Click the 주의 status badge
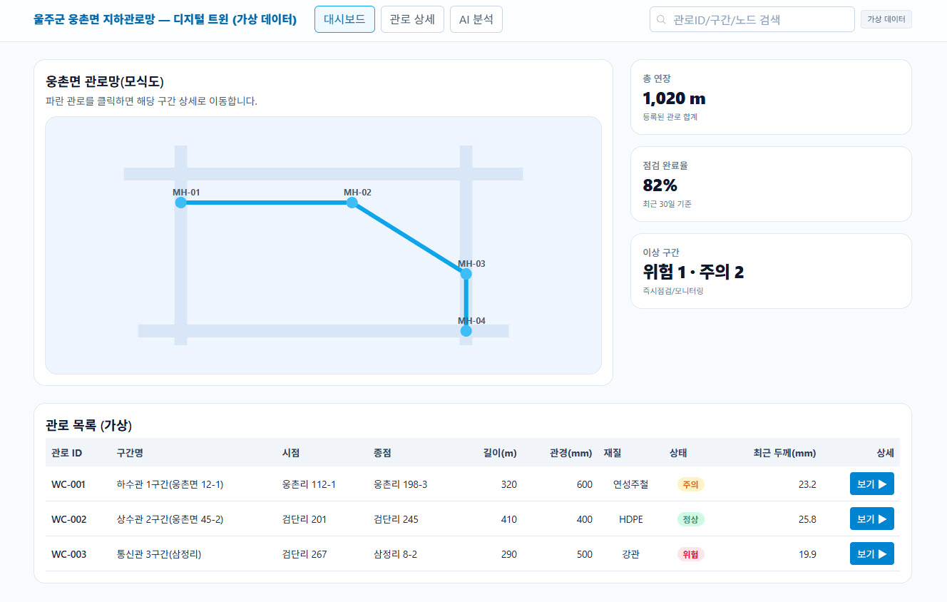947x602 pixels. pyautogui.click(x=690, y=484)
